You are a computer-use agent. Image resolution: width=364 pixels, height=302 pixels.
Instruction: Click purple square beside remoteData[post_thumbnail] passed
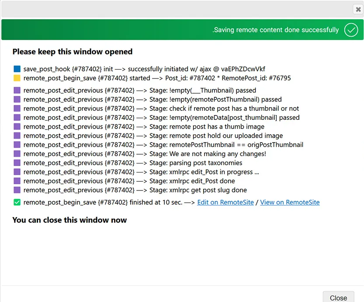(x=17, y=117)
